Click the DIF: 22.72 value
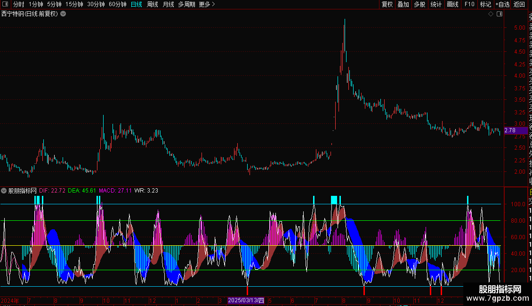This screenshot has height=306, width=532. pyautogui.click(x=52, y=191)
